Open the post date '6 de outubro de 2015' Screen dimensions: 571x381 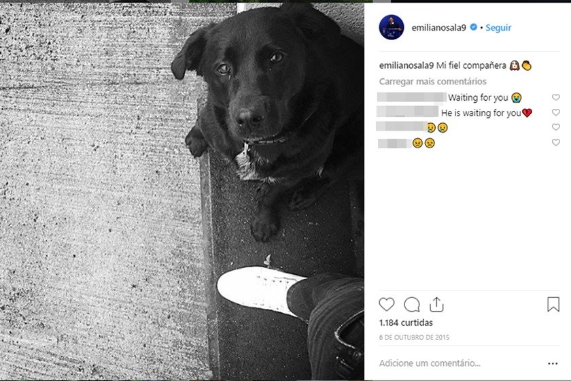point(414,337)
